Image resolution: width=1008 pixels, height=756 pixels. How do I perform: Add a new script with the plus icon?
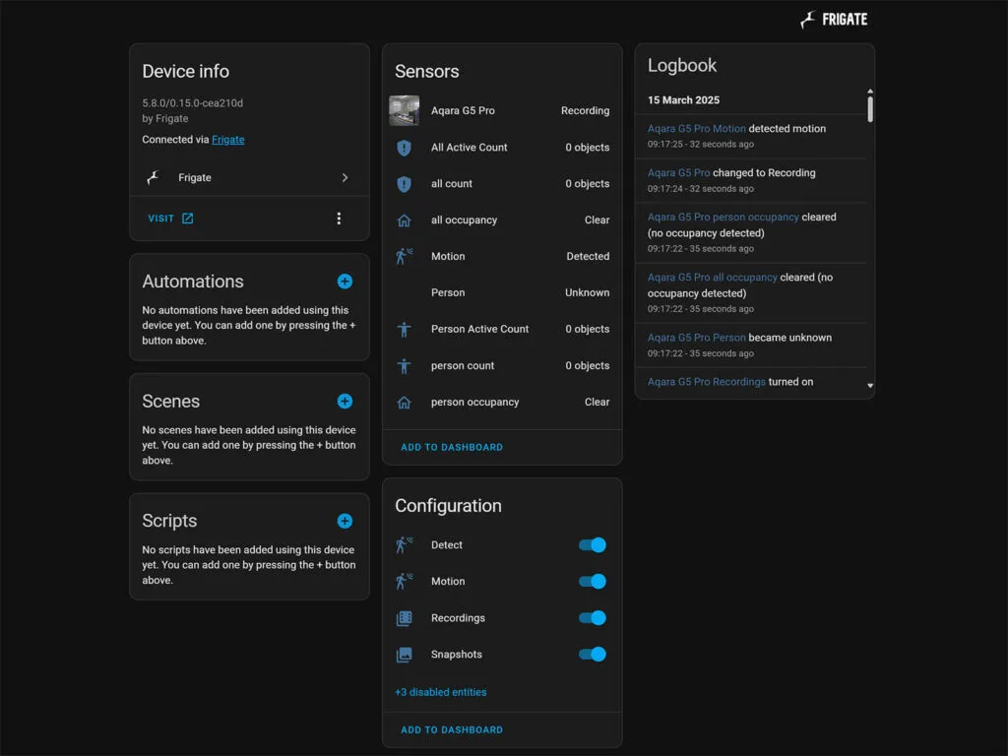coord(345,521)
